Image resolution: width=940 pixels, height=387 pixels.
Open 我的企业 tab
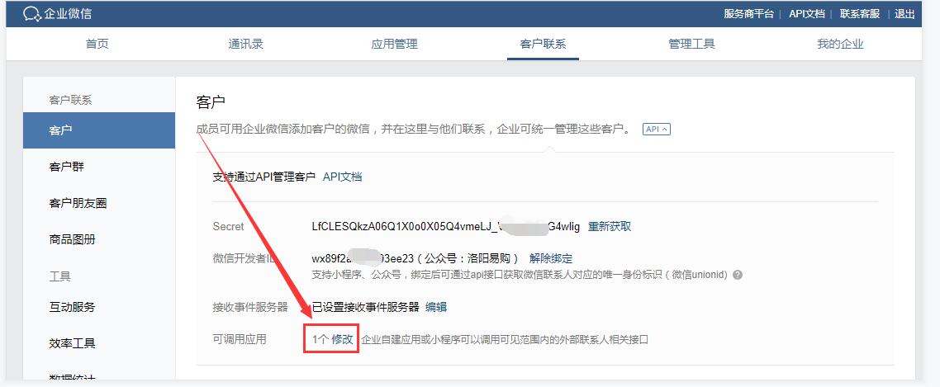point(840,44)
